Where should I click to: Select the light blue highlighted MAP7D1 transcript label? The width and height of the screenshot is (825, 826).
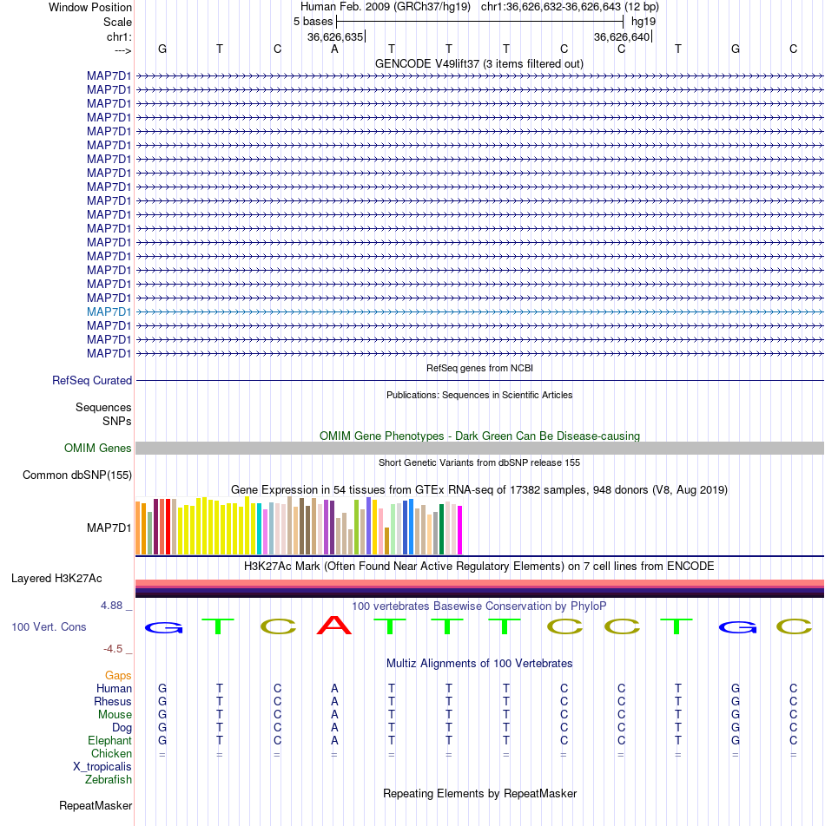(109, 311)
